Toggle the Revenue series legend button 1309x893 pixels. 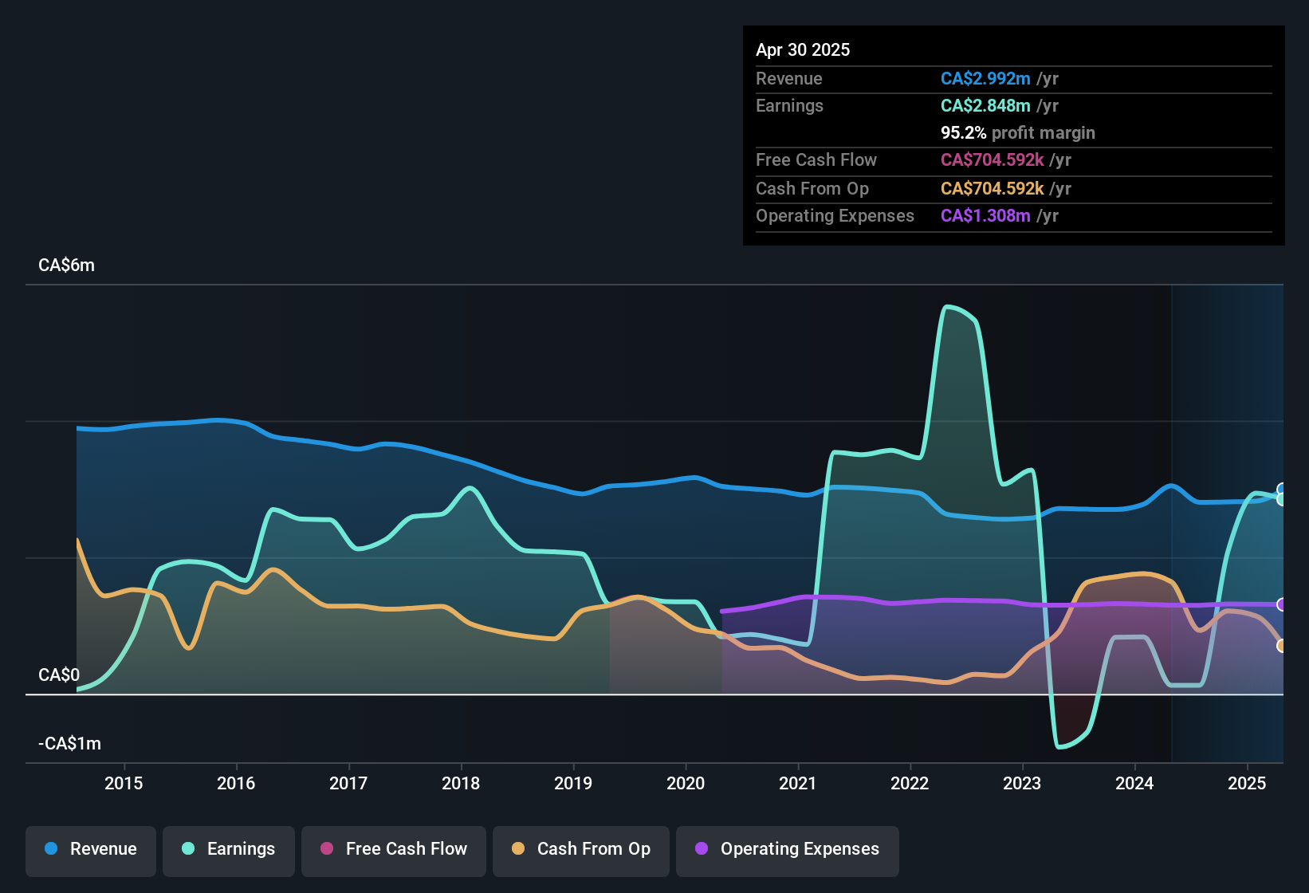tap(91, 850)
